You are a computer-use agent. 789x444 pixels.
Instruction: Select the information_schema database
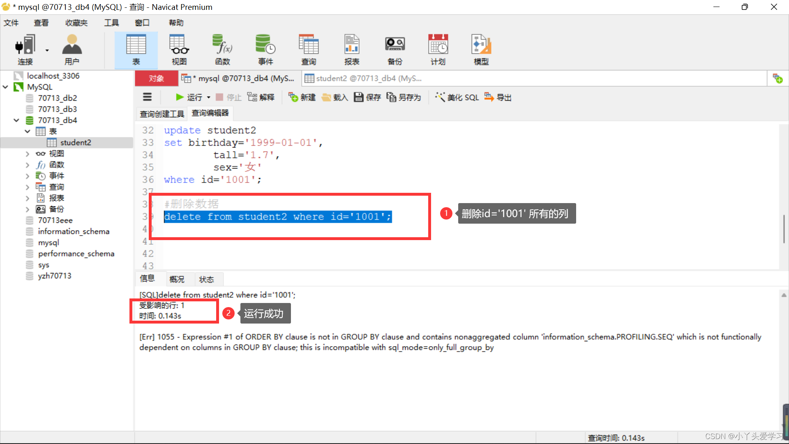[x=74, y=231]
